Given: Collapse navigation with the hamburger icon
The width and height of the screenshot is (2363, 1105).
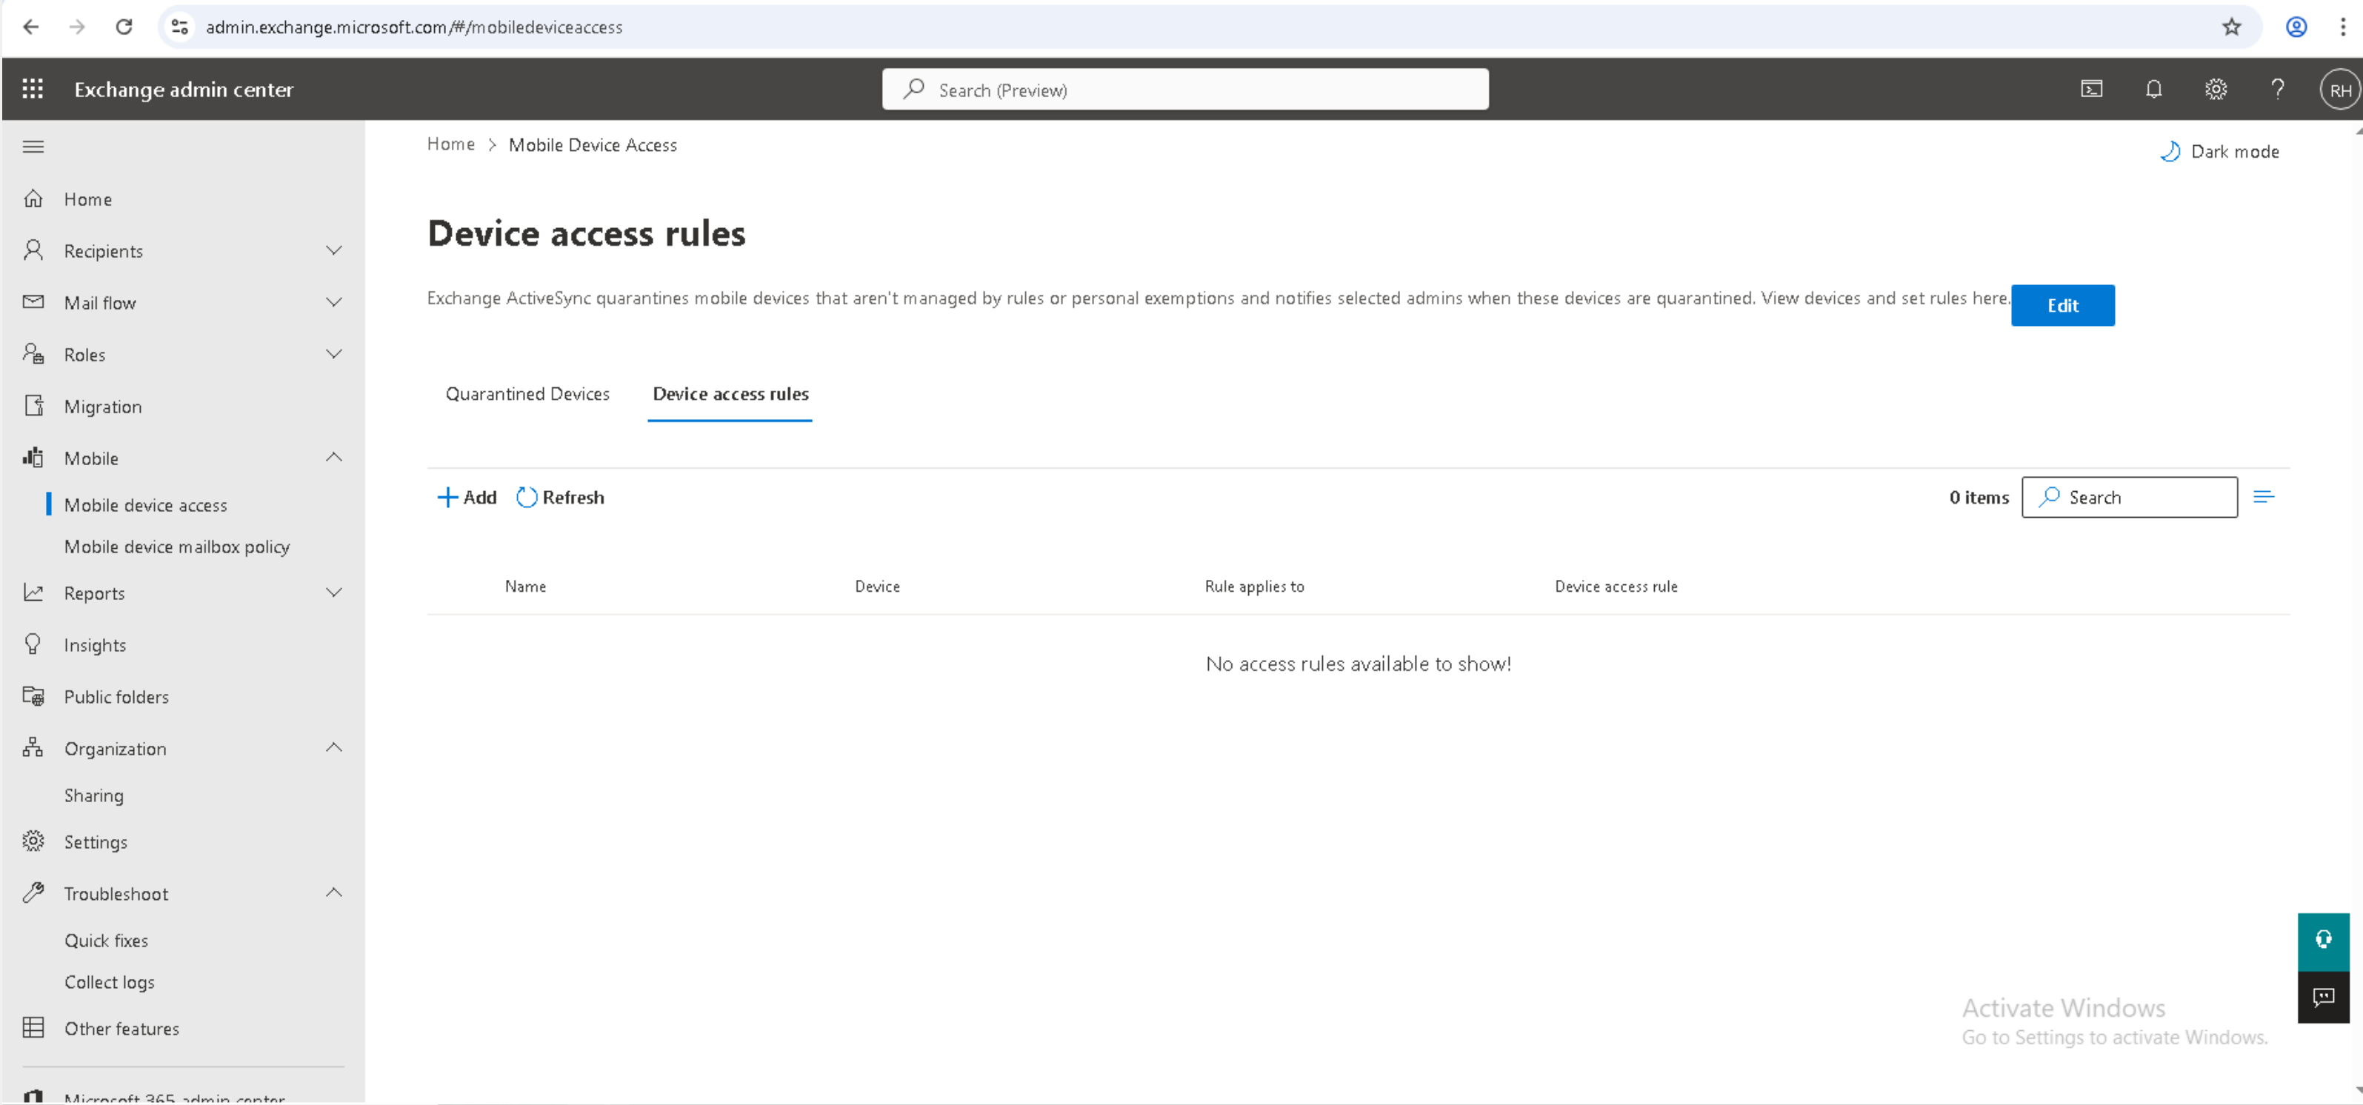Looking at the screenshot, I should coord(33,147).
